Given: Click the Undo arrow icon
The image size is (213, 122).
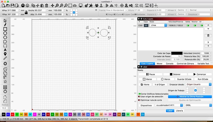Looking at the screenshot, I should point(23,6).
